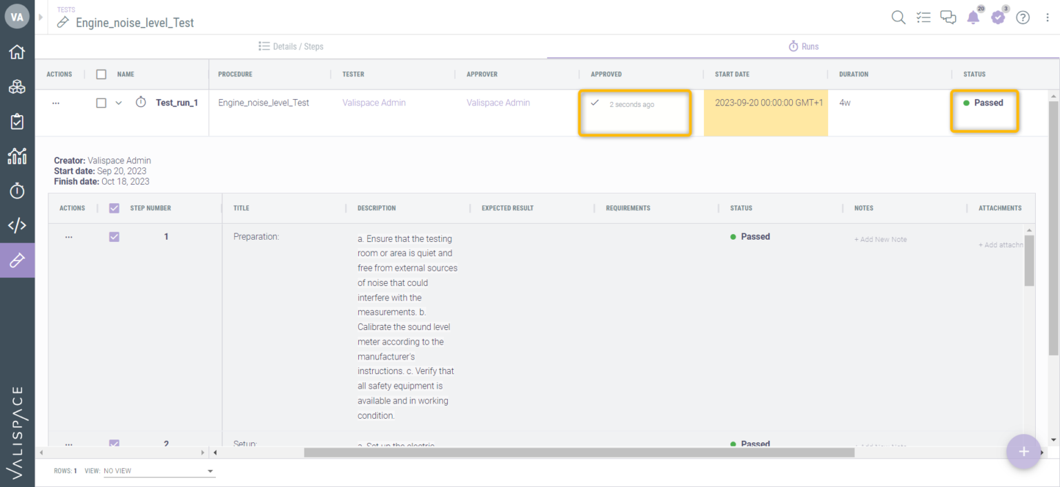This screenshot has height=487, width=1060.
Task: Open the actions menu for step 1
Action: tap(68, 236)
